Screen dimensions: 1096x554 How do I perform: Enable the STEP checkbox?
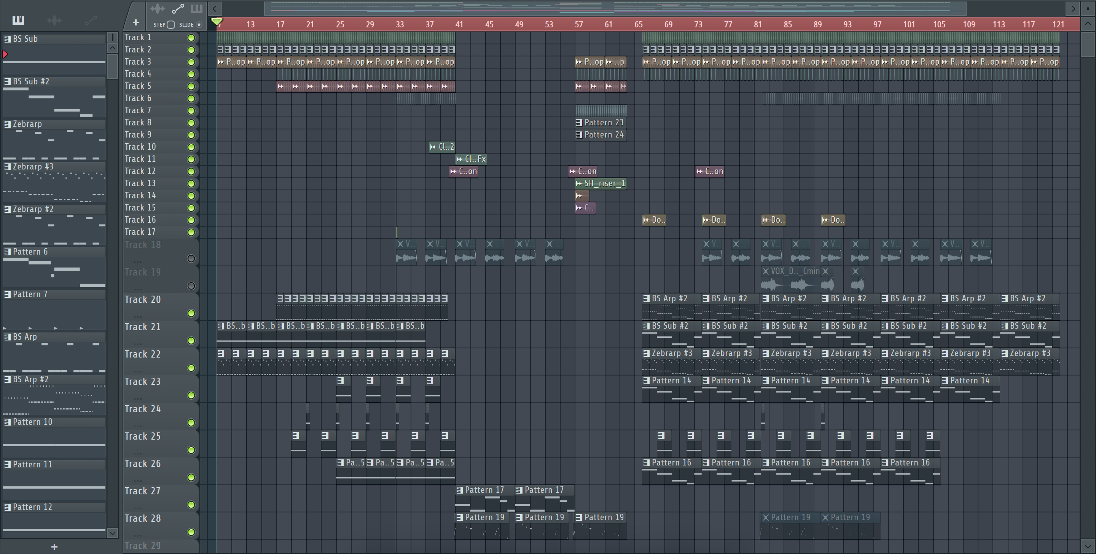point(170,25)
